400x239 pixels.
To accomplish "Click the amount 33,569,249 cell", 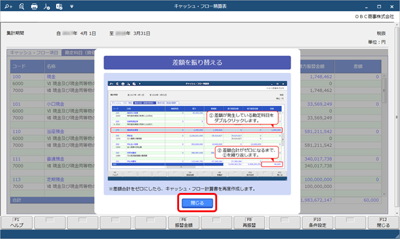I will pos(320,104).
